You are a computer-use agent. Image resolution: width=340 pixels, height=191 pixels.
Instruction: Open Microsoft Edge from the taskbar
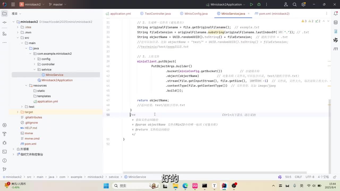click(x=185, y=186)
